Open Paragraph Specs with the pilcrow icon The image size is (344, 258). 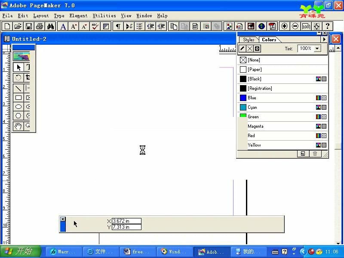(x=118, y=27)
